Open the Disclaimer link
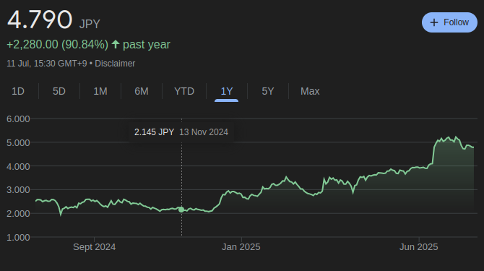484x271 pixels. tap(115, 64)
